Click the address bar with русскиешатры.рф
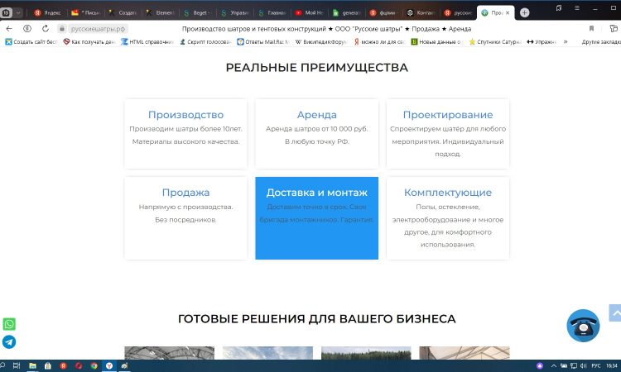 (x=99, y=28)
